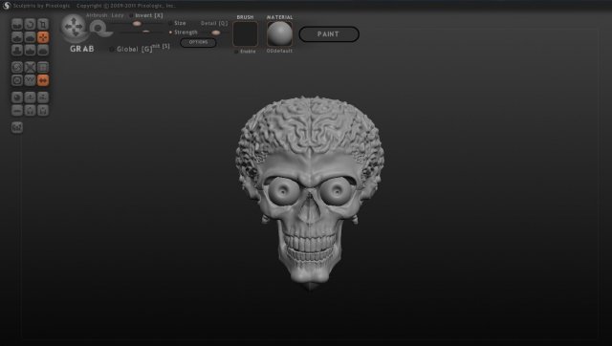Click the Sculptris logo in title bar
The height and width of the screenshot is (346, 612).
point(7,6)
